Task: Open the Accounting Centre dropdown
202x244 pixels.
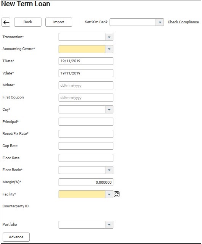Action: [x=109, y=49]
